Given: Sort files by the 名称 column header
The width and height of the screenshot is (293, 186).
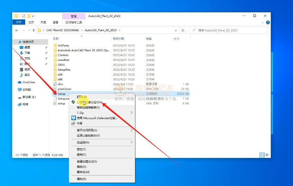Looking at the screenshot, I should pyautogui.click(x=56, y=39).
